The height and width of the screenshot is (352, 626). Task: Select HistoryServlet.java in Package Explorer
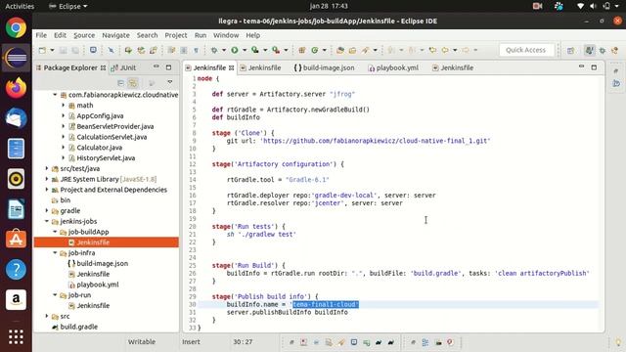point(106,158)
